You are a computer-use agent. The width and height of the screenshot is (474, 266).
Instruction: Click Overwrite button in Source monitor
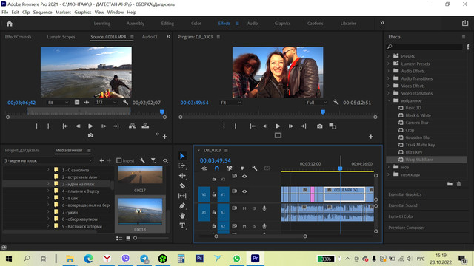[145, 126]
